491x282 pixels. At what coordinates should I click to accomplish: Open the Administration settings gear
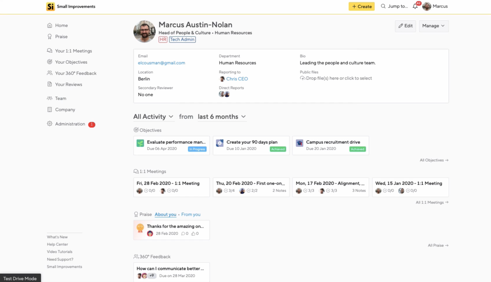click(49, 124)
